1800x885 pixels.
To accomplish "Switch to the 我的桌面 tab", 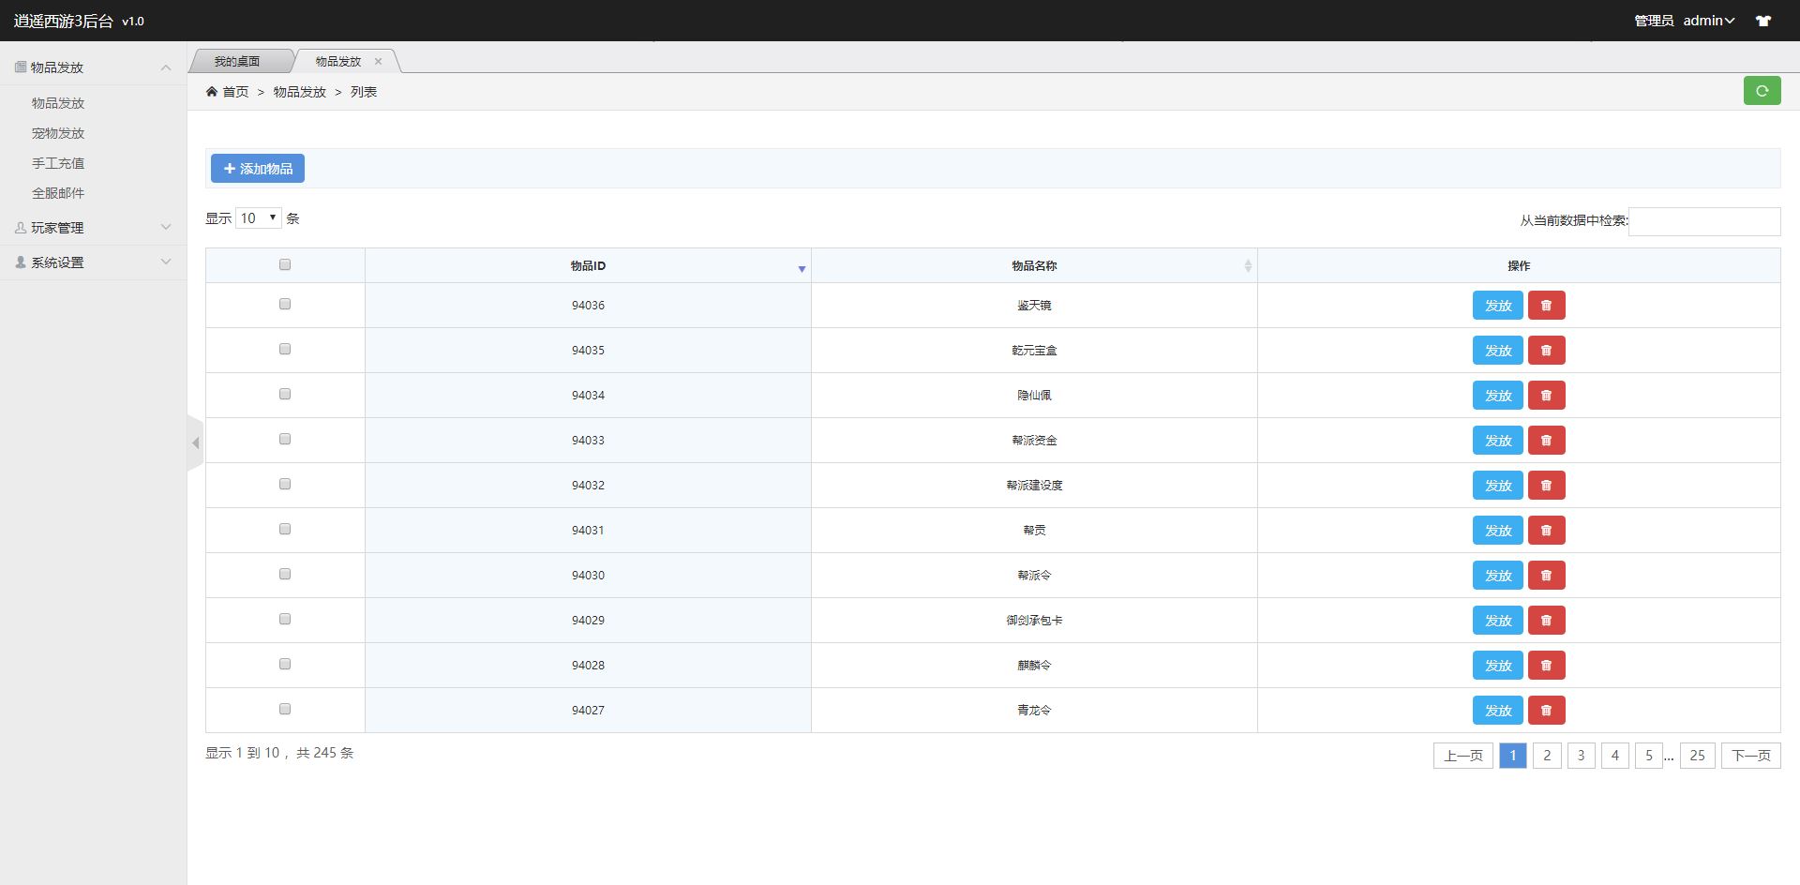I will (x=237, y=62).
